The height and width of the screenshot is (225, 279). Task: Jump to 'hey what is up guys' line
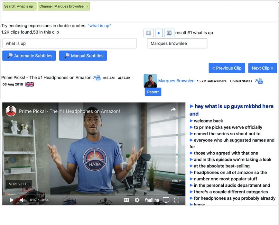pyautogui.click(x=232, y=110)
